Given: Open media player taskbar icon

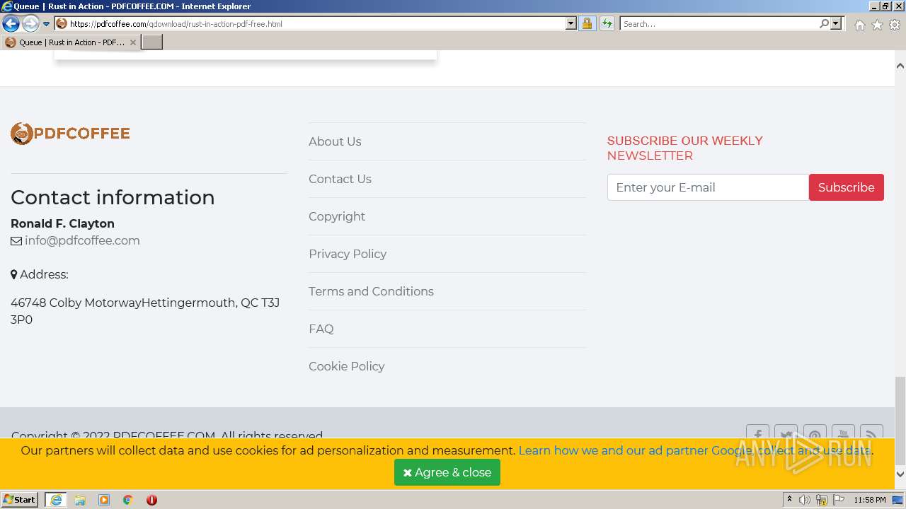Looking at the screenshot, I should click(x=104, y=500).
